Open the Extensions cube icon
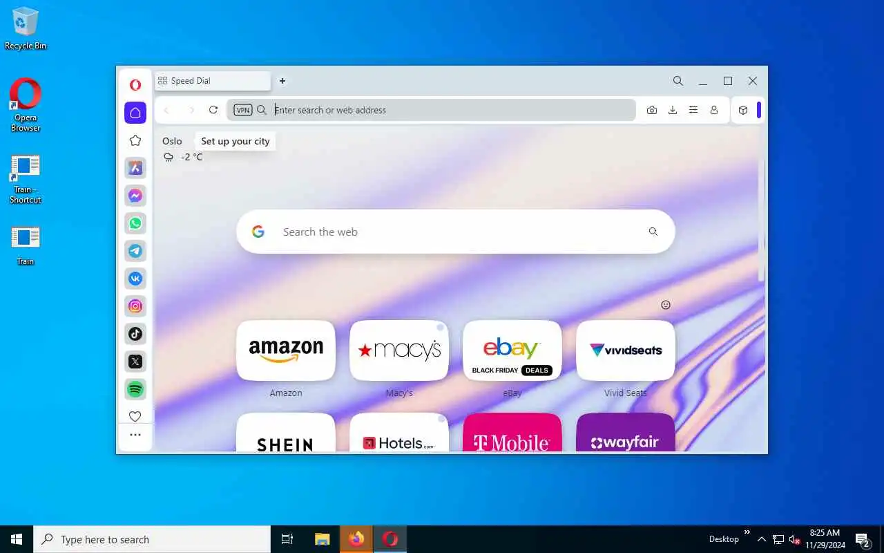Image resolution: width=884 pixels, height=553 pixels. (743, 110)
